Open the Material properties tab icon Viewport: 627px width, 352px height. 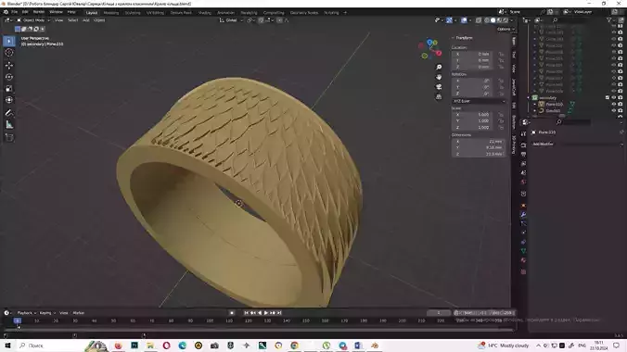click(x=523, y=260)
